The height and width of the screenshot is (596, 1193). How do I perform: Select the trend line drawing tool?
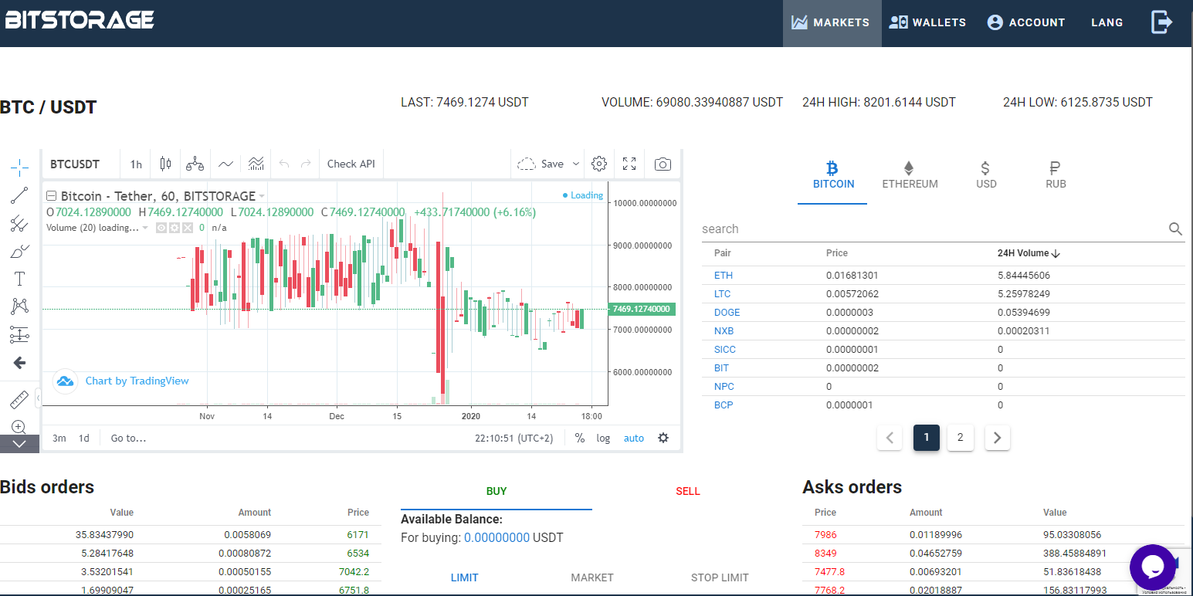[x=20, y=195]
